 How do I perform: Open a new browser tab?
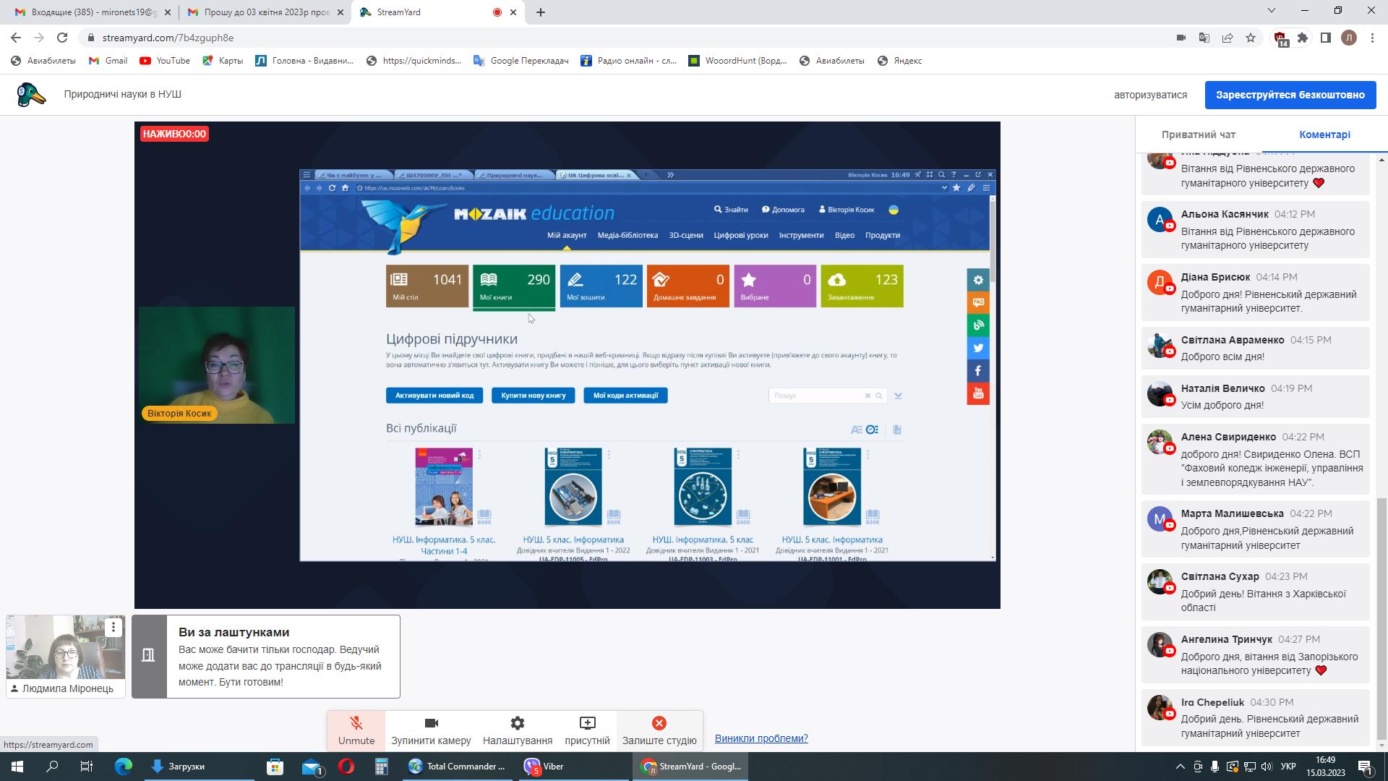(541, 12)
